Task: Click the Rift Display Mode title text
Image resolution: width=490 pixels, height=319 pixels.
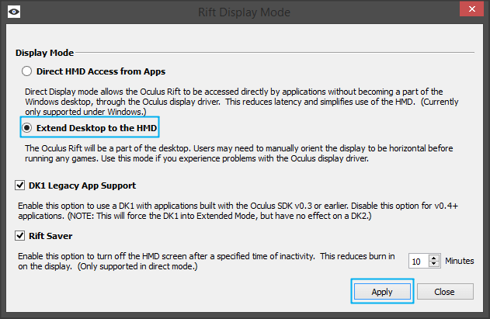Action: tap(244, 12)
